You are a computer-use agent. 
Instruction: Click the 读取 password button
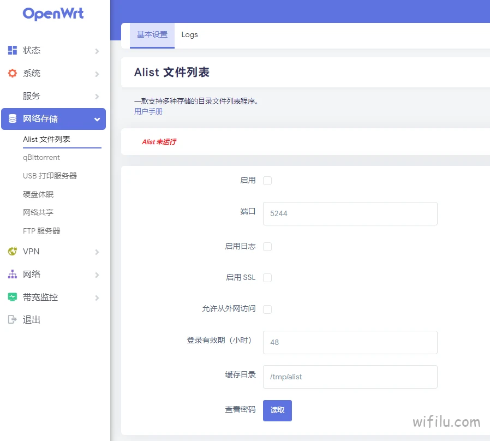pos(277,410)
